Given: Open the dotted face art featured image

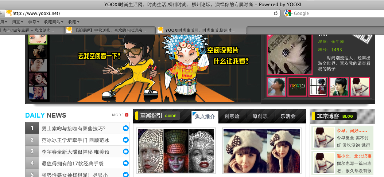Looking at the screenshot, I should click(176, 151).
